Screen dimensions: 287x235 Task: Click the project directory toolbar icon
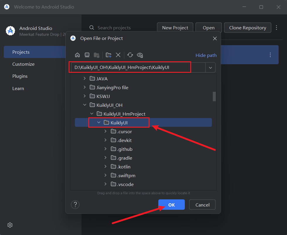[x=96, y=55]
